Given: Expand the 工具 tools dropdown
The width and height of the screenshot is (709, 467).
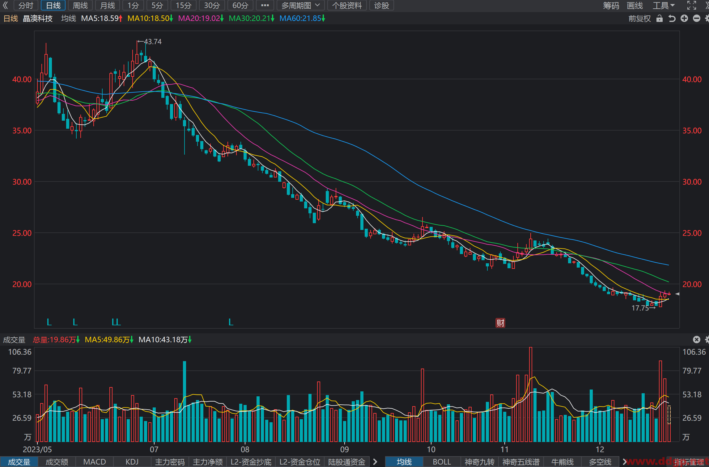Looking at the screenshot, I should click(x=664, y=5).
